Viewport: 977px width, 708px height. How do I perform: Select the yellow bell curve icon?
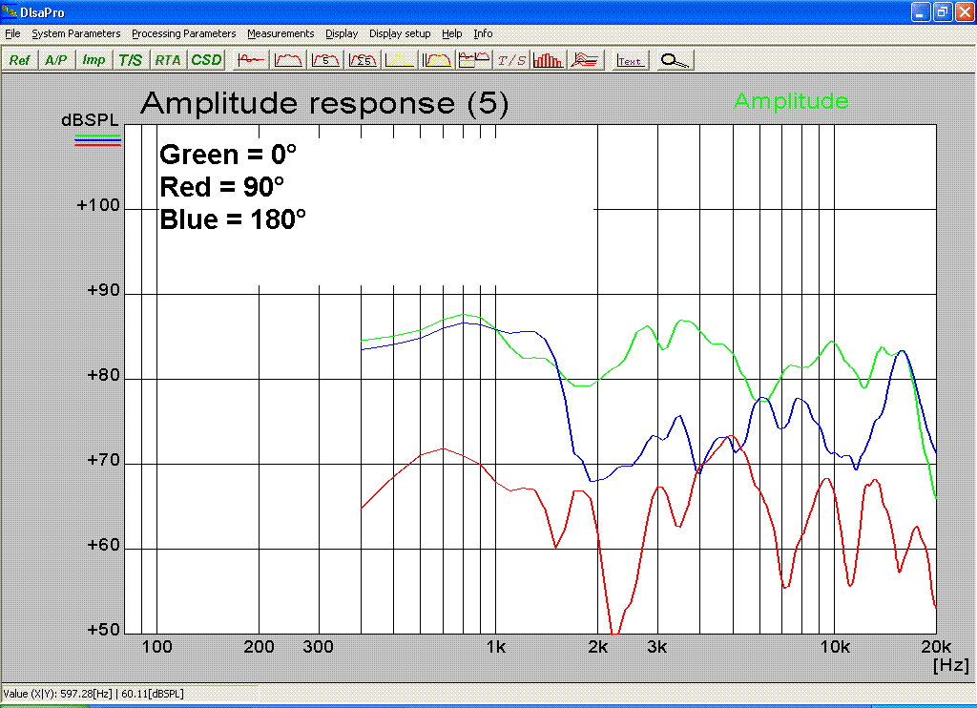tap(400, 60)
